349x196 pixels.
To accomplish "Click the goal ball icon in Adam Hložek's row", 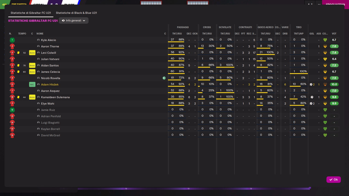I will [311, 84].
